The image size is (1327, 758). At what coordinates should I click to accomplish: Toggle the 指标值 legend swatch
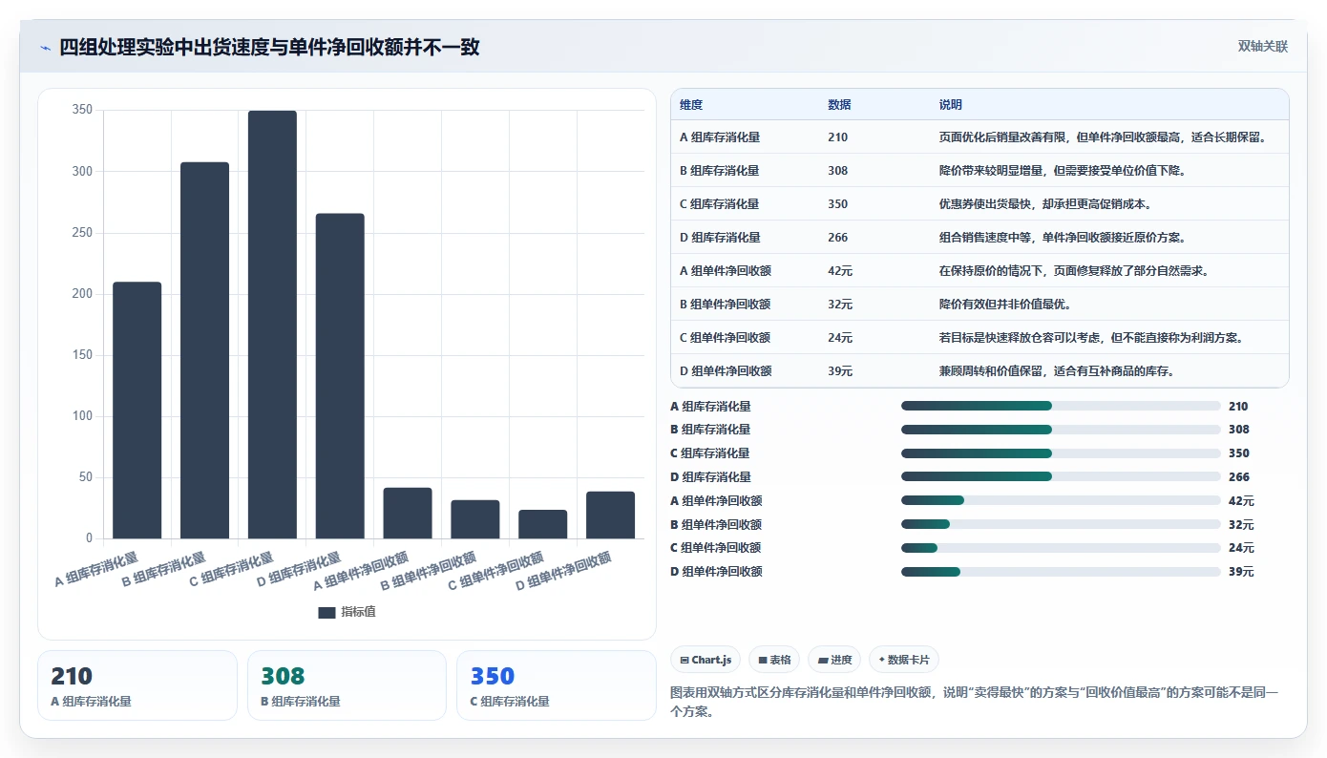coord(326,612)
